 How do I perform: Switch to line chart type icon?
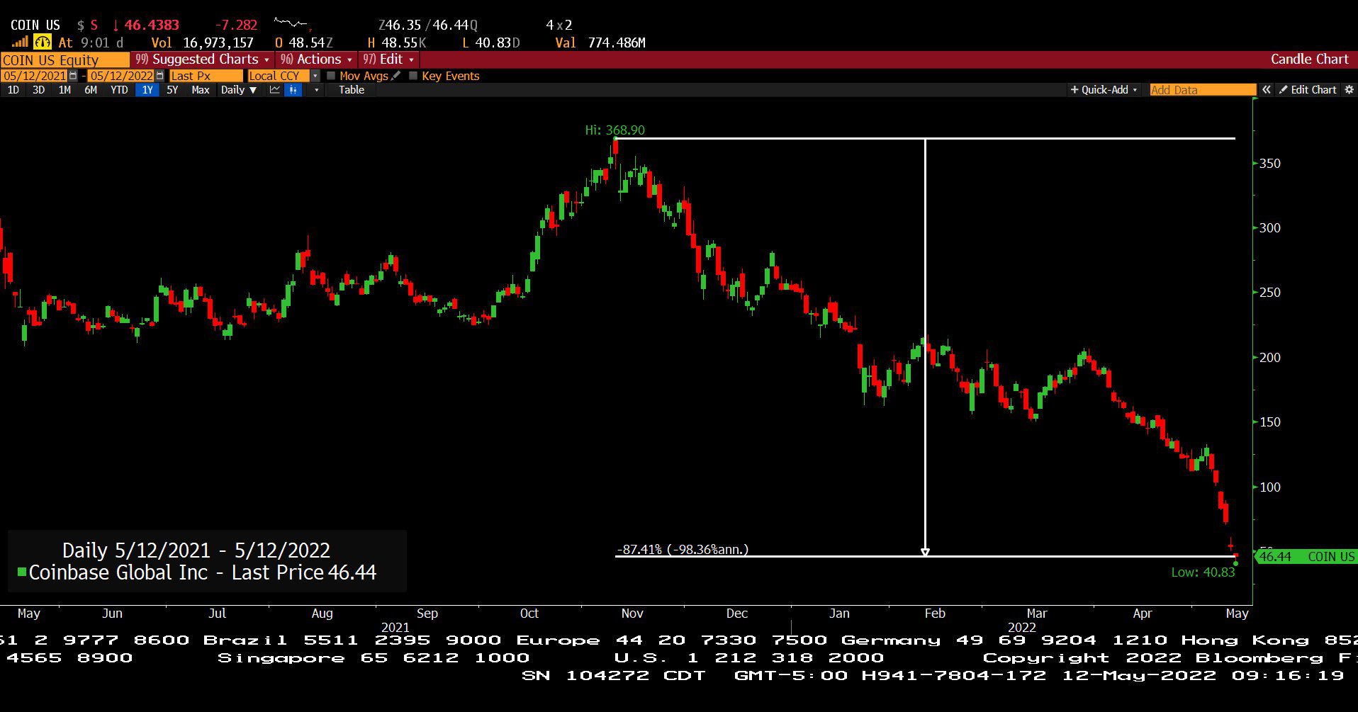275,90
